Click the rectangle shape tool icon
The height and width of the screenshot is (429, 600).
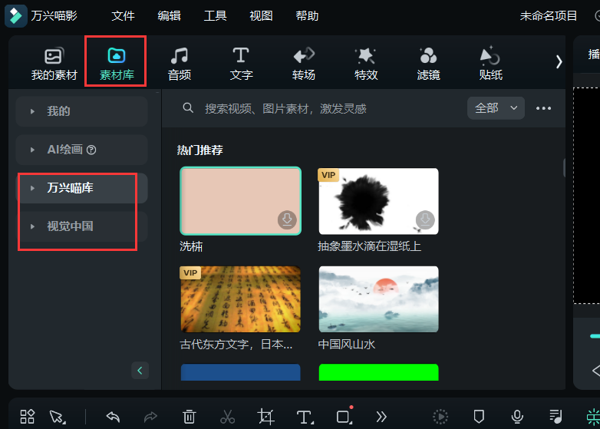coord(344,417)
